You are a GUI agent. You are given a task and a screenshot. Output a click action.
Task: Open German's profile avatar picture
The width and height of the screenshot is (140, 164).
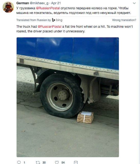(x=8, y=7)
